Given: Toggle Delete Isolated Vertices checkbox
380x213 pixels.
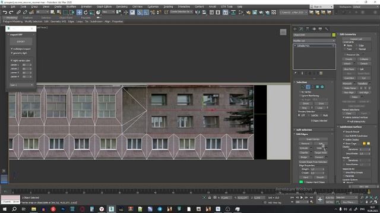Looking at the screenshot, I should tap(344, 117).
